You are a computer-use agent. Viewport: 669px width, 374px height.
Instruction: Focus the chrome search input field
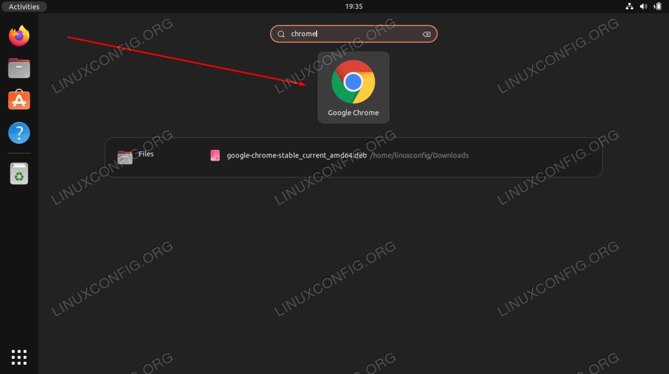(353, 34)
